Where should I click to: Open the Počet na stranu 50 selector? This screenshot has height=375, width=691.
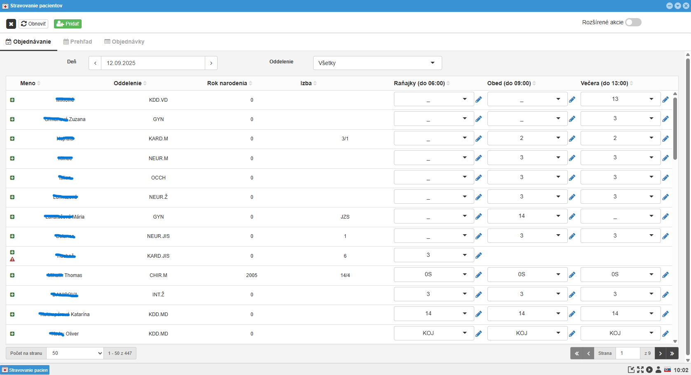tap(75, 353)
